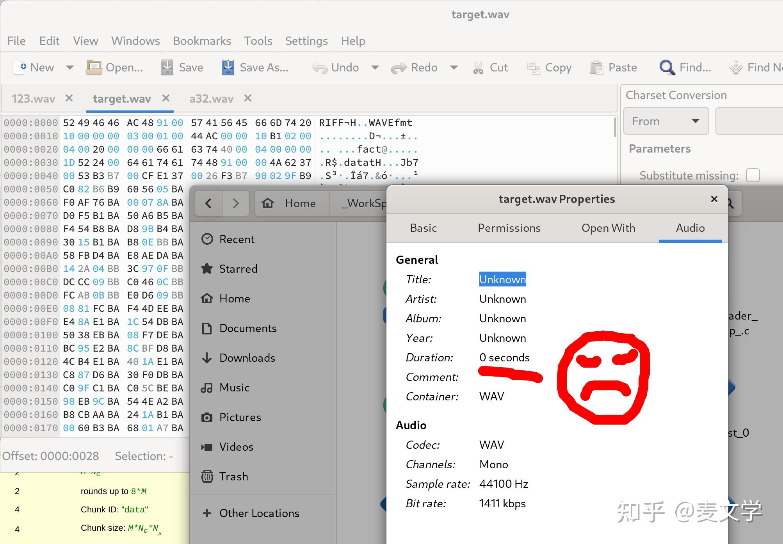This screenshot has width=783, height=544.
Task: Save the current file
Action: pyautogui.click(x=182, y=67)
